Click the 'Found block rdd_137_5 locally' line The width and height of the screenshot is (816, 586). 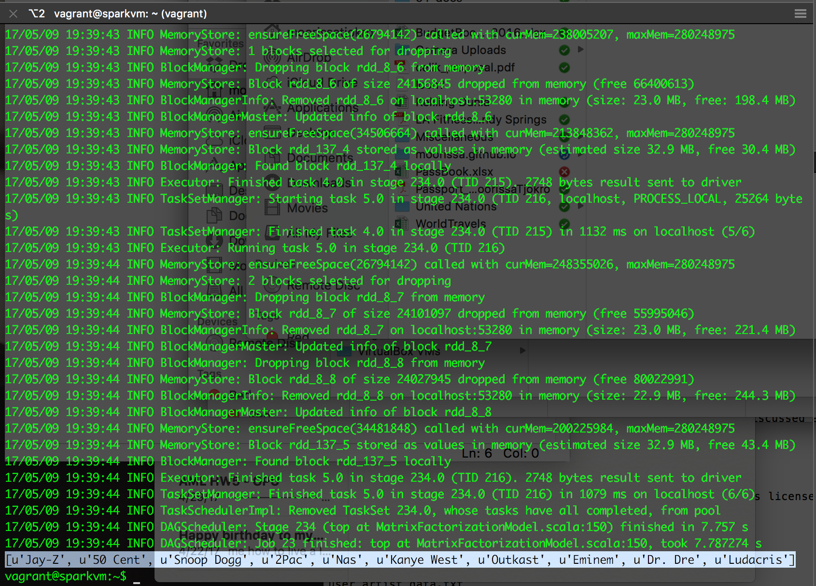point(228,461)
